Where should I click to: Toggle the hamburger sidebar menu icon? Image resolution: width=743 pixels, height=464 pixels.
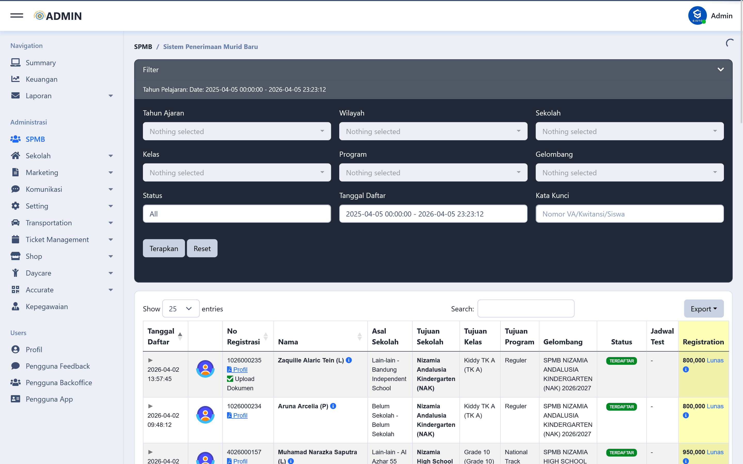click(17, 16)
